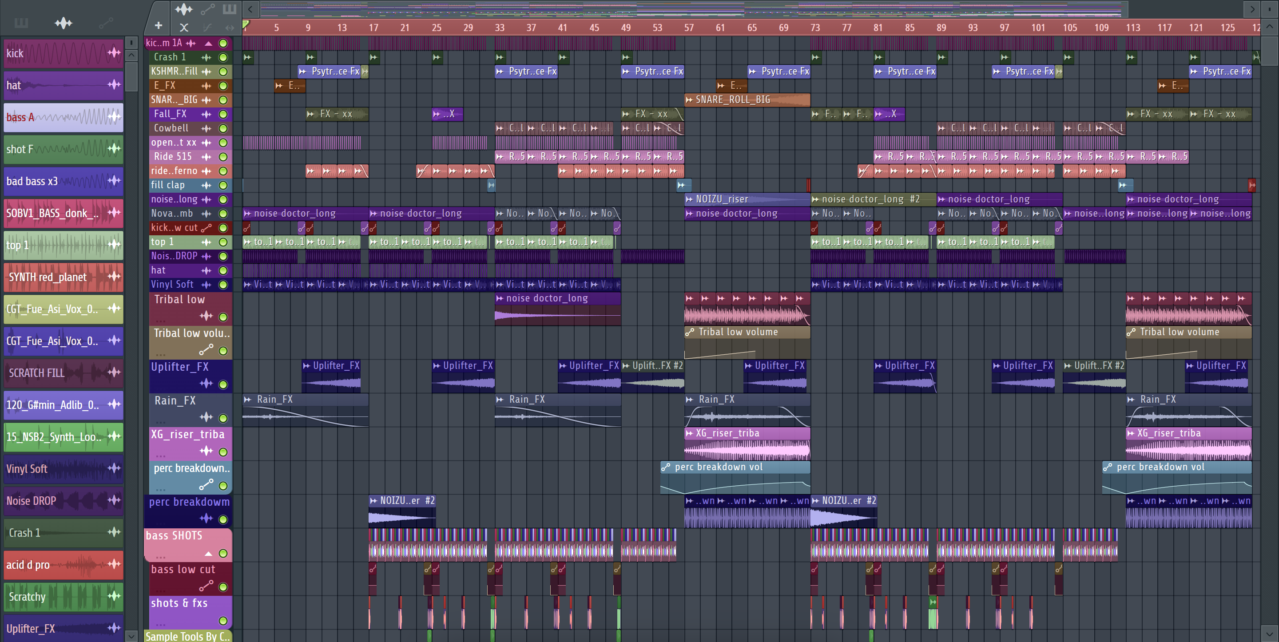Select Noise DROP in the picker
Image resolution: width=1279 pixels, height=642 pixels.
(x=64, y=500)
